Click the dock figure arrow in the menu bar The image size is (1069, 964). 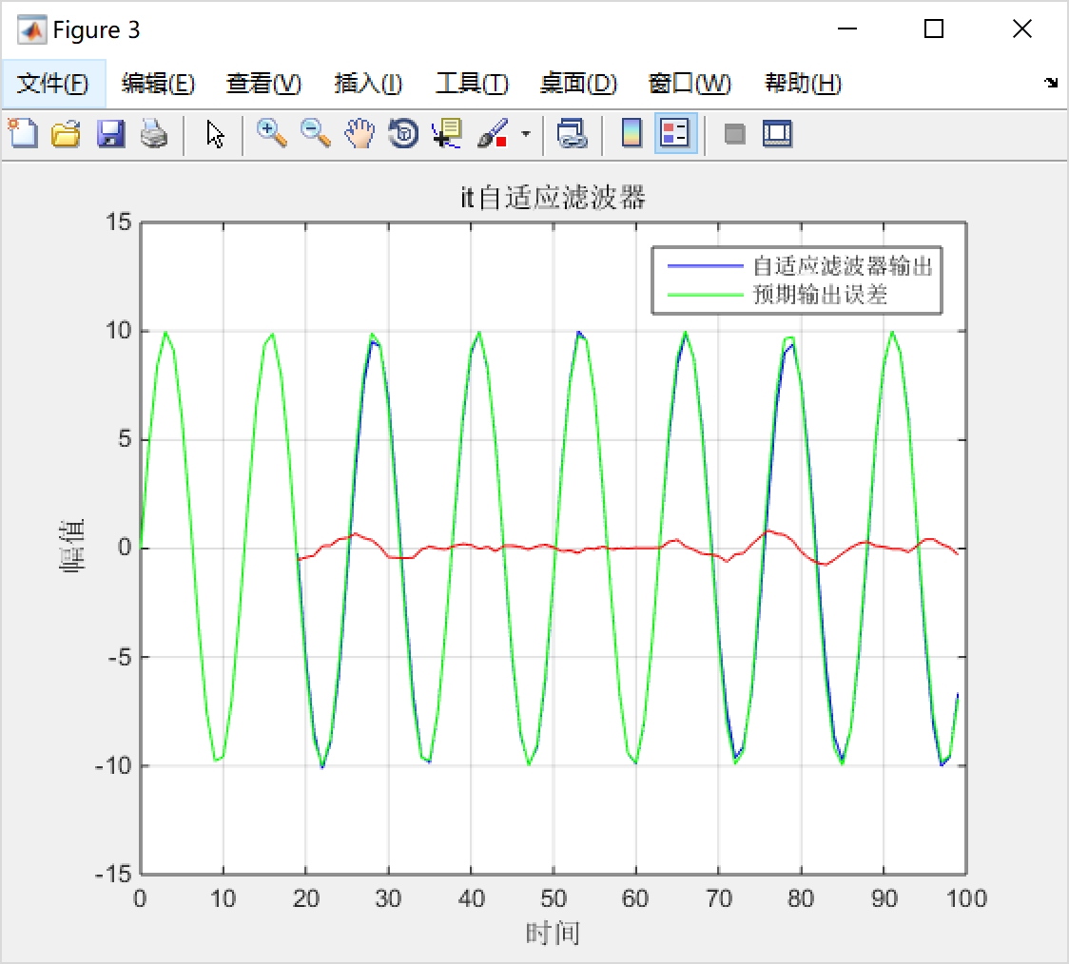[x=1051, y=83]
